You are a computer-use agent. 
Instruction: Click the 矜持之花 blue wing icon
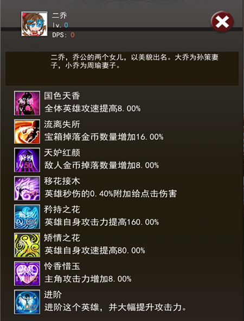(27, 217)
